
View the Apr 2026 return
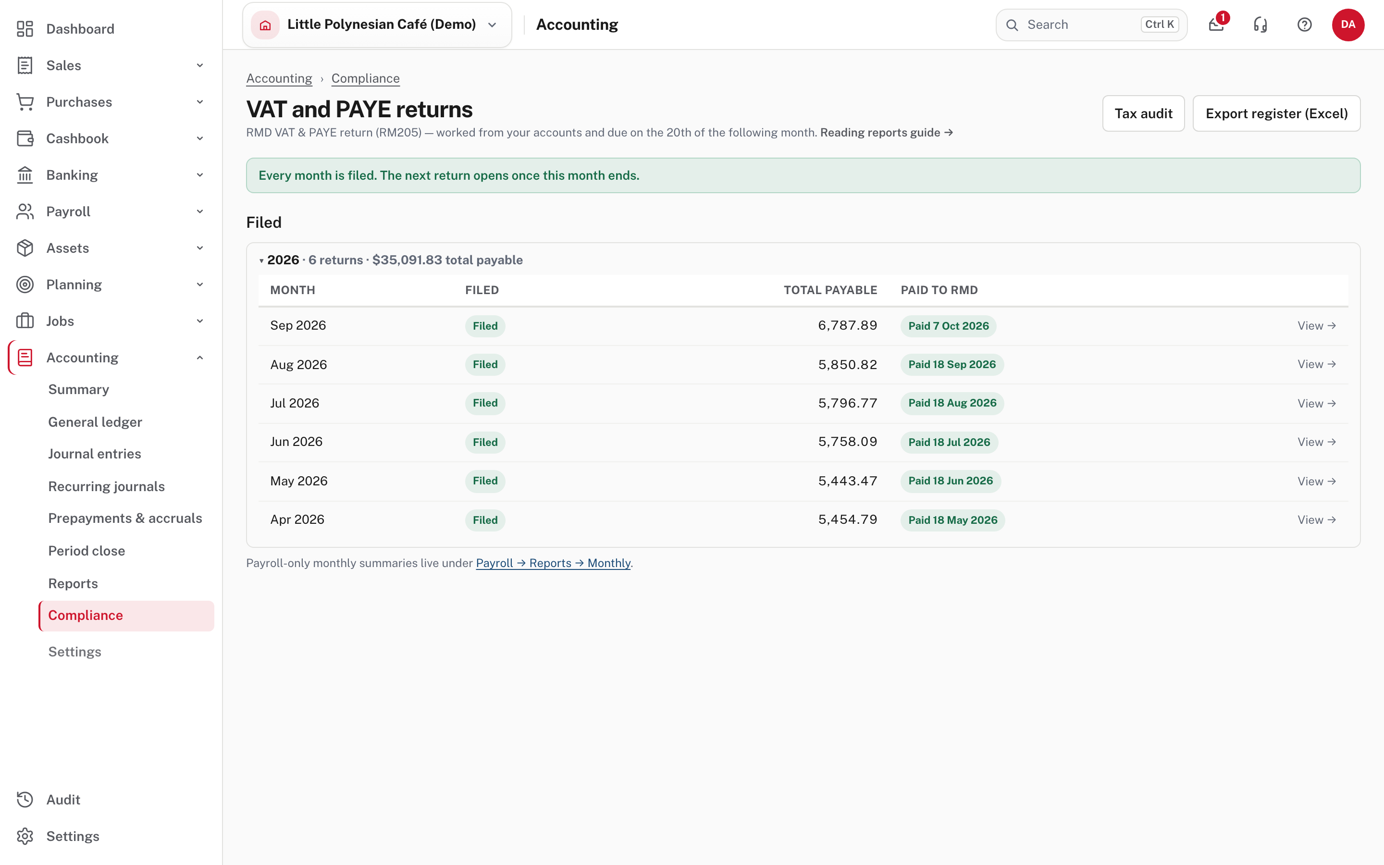point(1317,519)
